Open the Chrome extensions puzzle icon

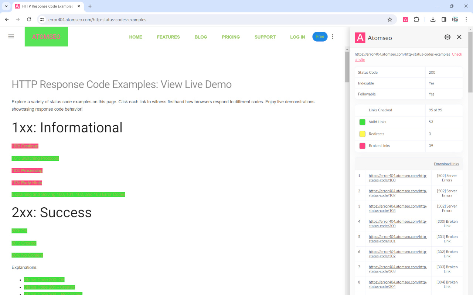click(x=416, y=19)
